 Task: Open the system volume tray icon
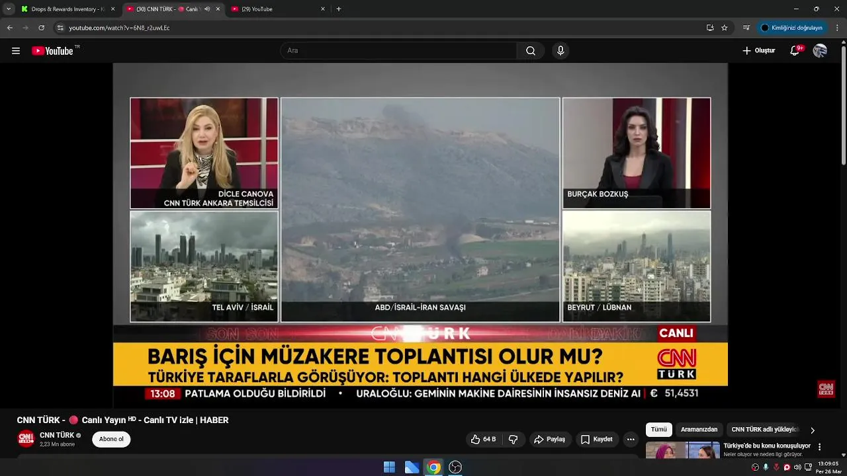[797, 467]
